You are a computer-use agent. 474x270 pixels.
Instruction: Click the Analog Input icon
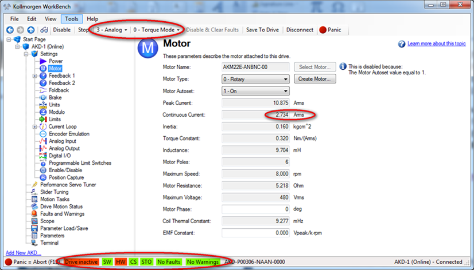pos(43,141)
